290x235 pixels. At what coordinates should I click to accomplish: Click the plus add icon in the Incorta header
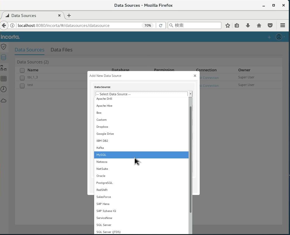(269, 37)
